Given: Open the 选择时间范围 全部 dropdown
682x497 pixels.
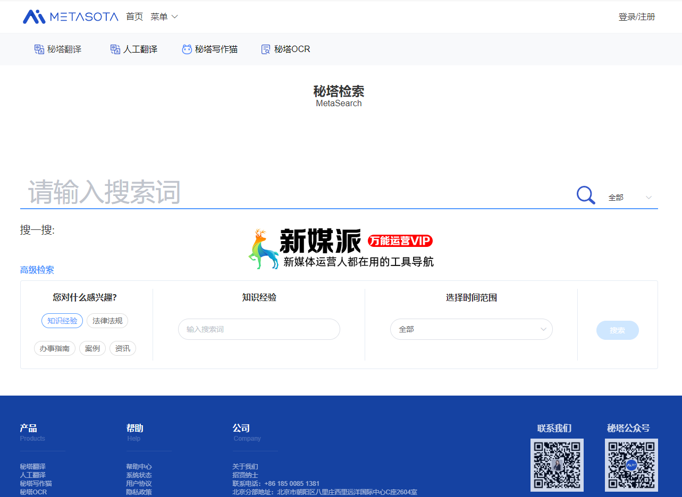Looking at the screenshot, I should pos(471,329).
